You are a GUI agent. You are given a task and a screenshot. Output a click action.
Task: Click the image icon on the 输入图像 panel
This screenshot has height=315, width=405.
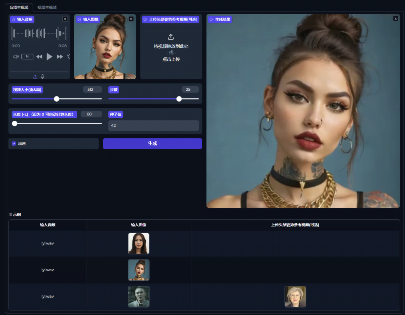pos(79,19)
